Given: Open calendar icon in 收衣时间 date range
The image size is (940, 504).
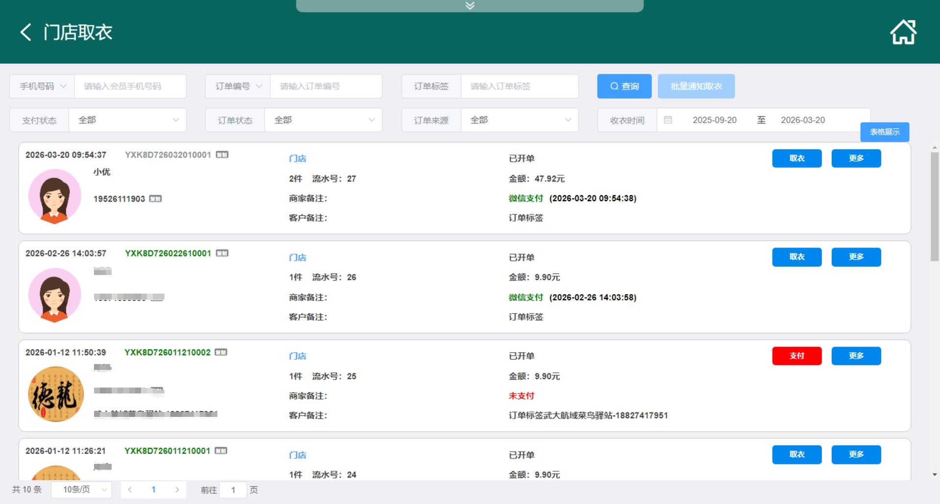Looking at the screenshot, I should tap(668, 120).
